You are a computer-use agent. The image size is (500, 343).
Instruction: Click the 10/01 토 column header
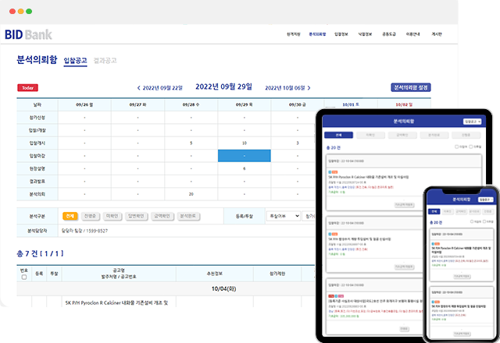(x=351, y=104)
